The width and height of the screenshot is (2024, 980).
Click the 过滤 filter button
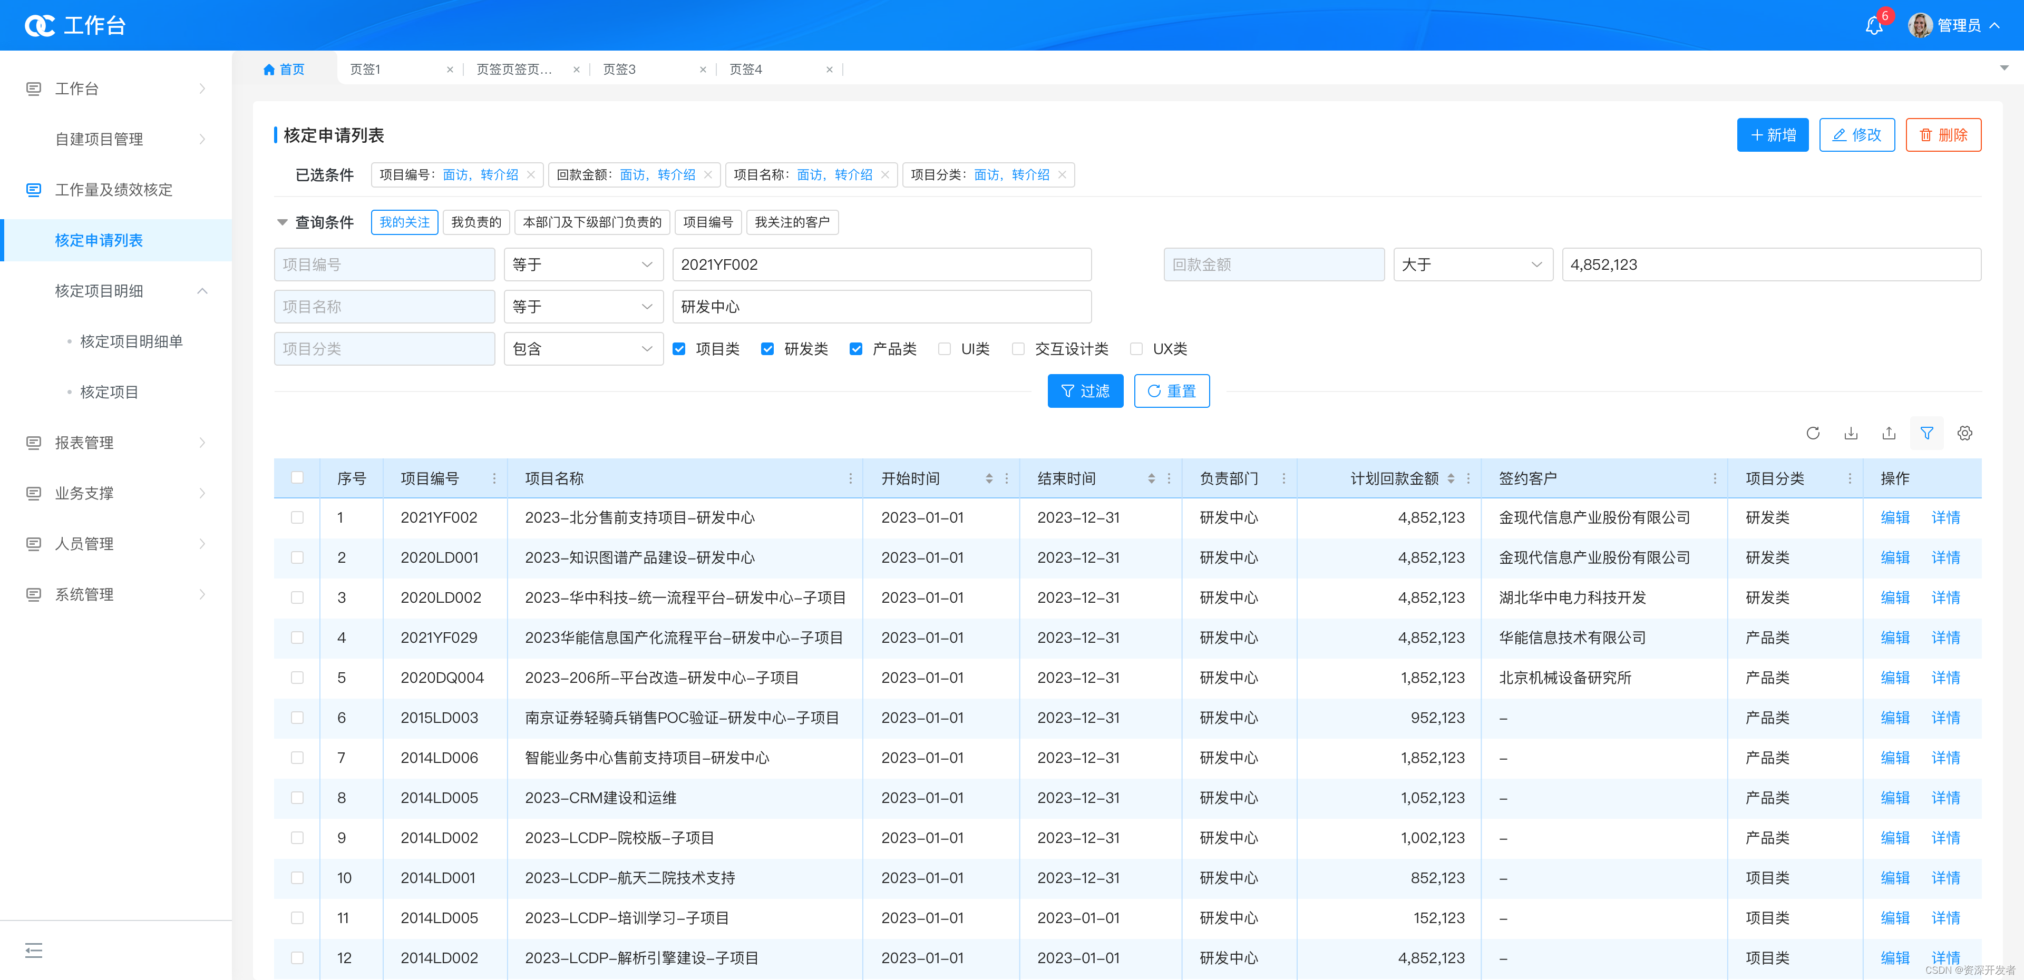(1085, 391)
